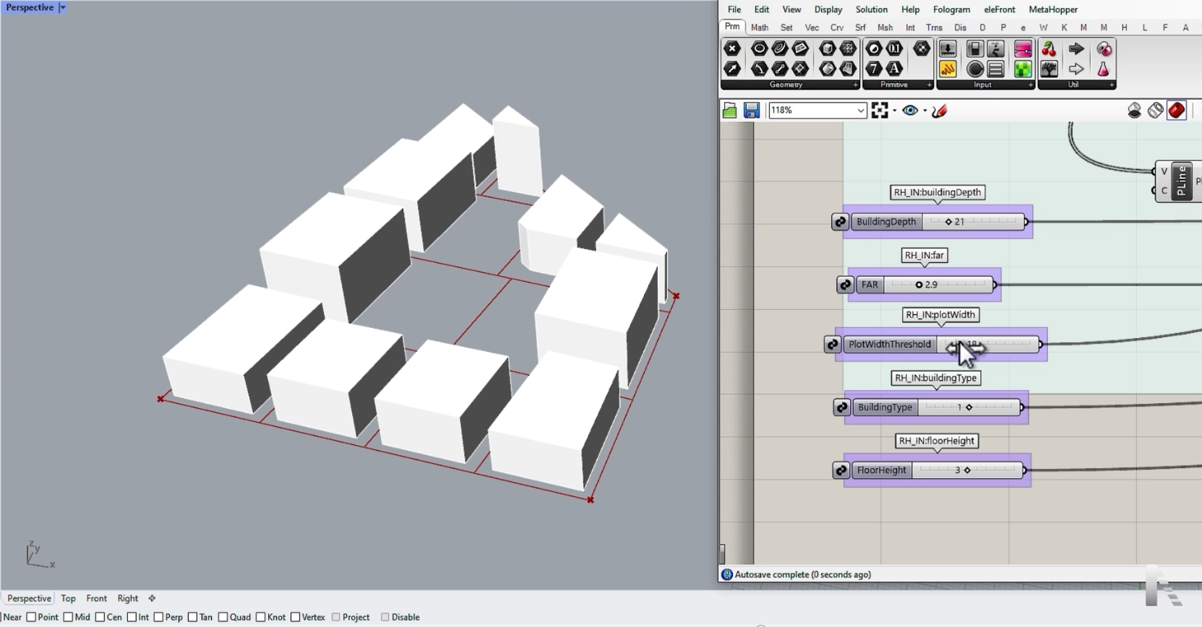
Task: Pick the Gradient component icon
Action: click(x=1023, y=49)
